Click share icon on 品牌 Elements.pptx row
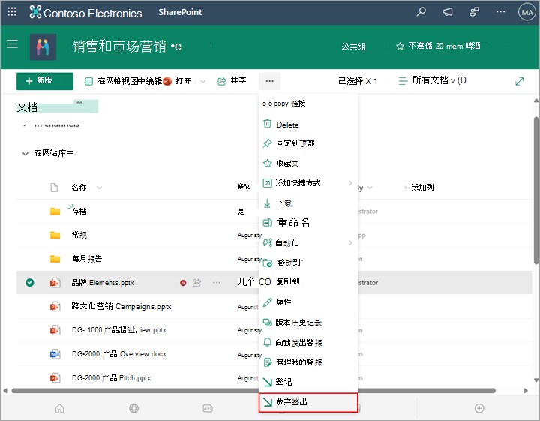Image resolution: width=540 pixels, height=421 pixels. pyautogui.click(x=196, y=283)
